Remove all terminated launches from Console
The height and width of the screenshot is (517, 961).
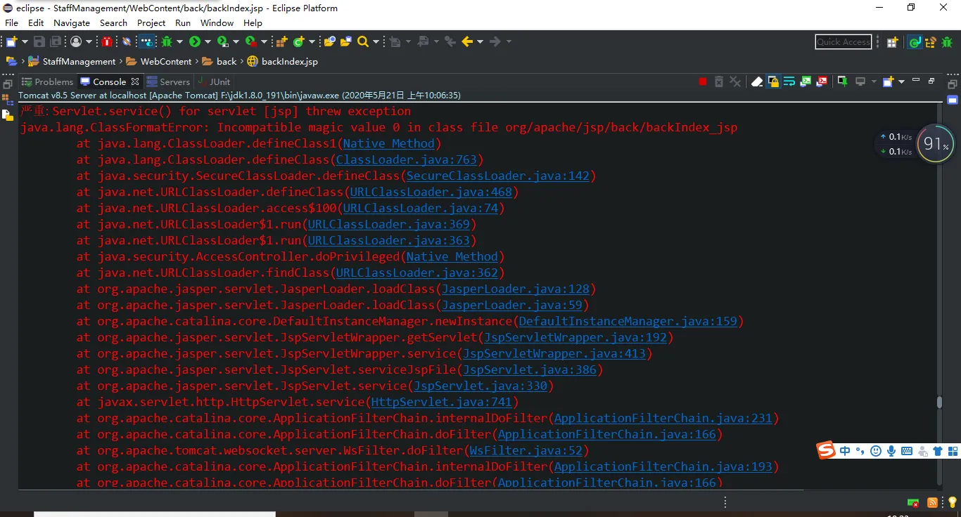click(x=735, y=81)
